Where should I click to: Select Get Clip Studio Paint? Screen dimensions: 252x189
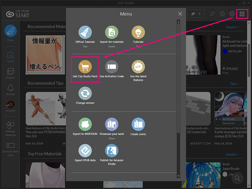coord(85,67)
